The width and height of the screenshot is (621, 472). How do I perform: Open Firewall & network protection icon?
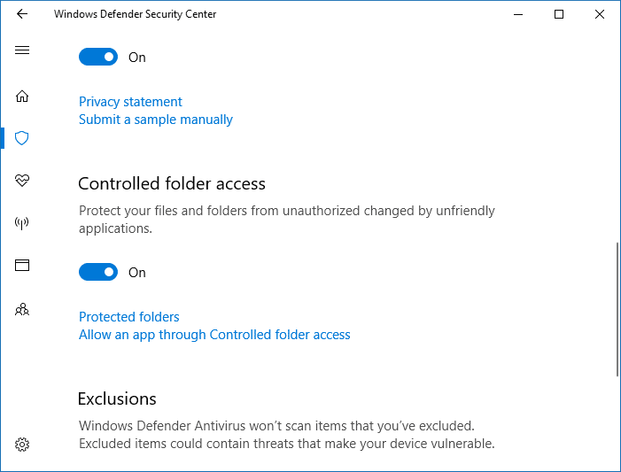tap(22, 222)
